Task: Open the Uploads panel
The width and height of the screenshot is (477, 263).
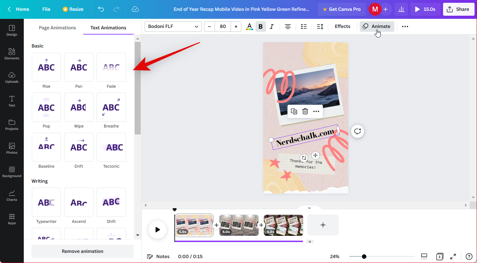Action: [12, 78]
